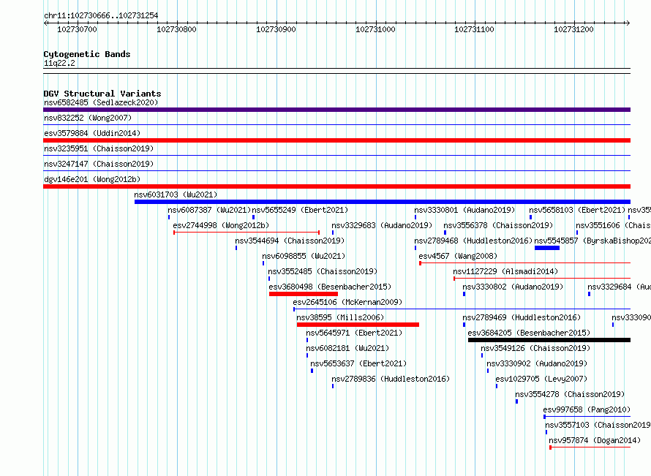Screen dimensions: 651x476
Task: Click the Cytogenetic Bands track title
Action: [x=87, y=54]
